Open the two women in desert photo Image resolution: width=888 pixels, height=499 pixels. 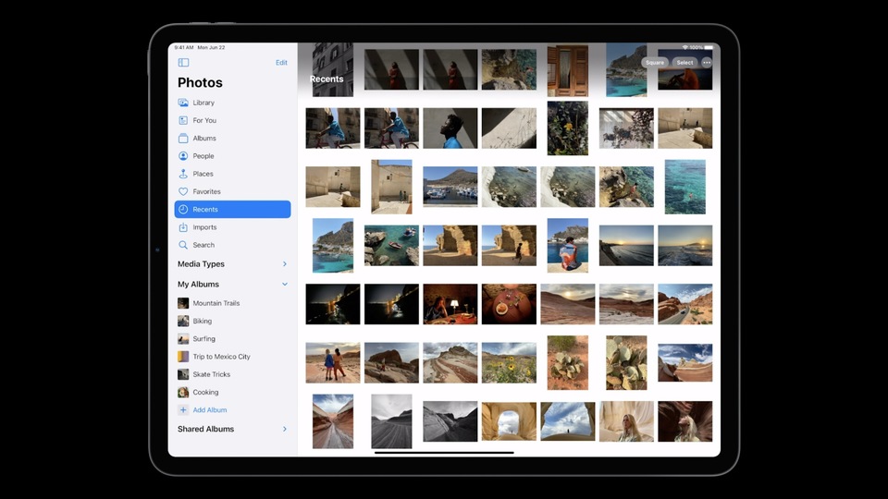[x=332, y=362]
